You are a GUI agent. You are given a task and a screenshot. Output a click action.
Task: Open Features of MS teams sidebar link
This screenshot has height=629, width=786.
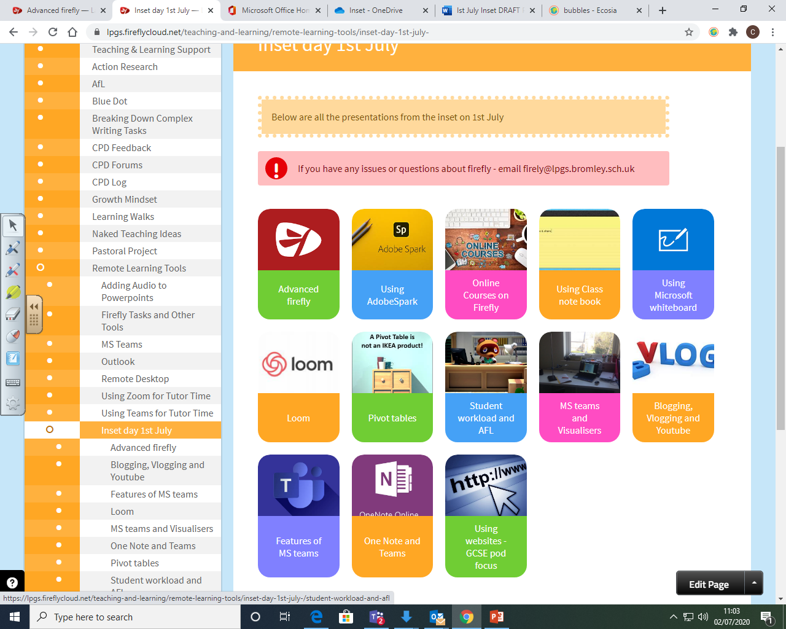pos(154,494)
